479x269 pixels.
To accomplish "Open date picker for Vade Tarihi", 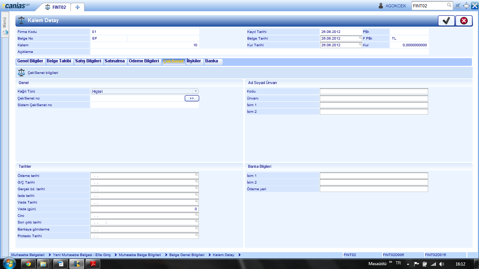I will pyautogui.click(x=197, y=201).
